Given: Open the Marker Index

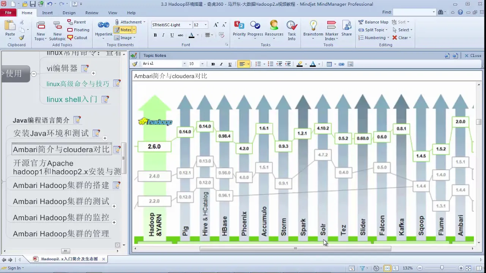Looking at the screenshot, I should click(331, 31).
